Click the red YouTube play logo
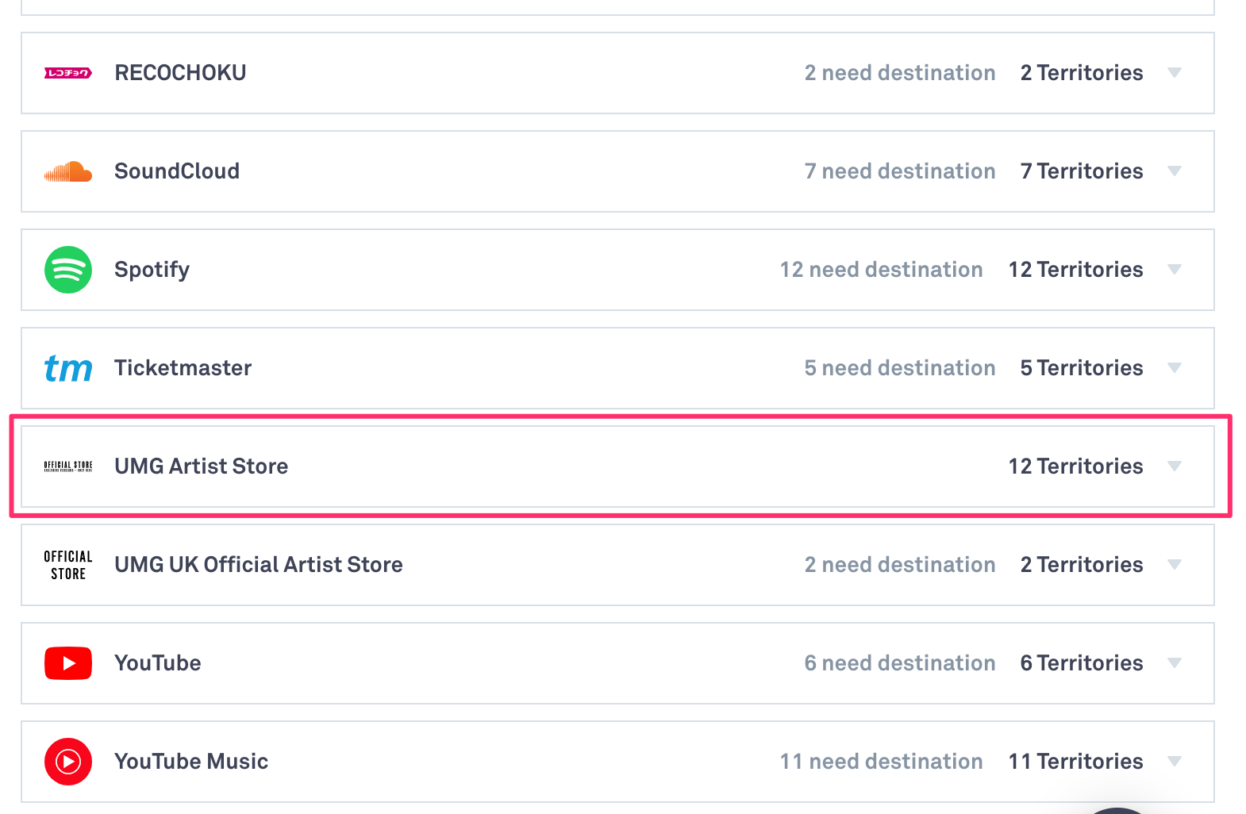Screen dimensions: 1246x814 pyautogui.click(x=68, y=663)
